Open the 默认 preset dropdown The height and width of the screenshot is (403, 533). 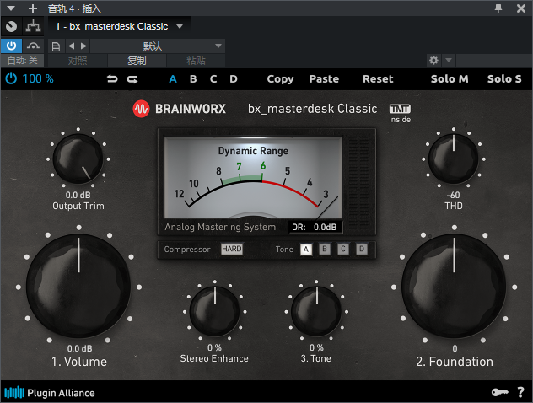coord(158,46)
